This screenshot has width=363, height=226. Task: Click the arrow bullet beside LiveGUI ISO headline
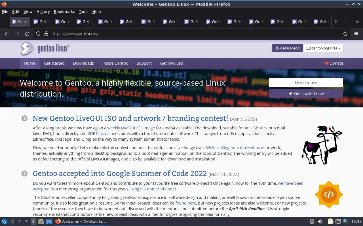pos(24,118)
